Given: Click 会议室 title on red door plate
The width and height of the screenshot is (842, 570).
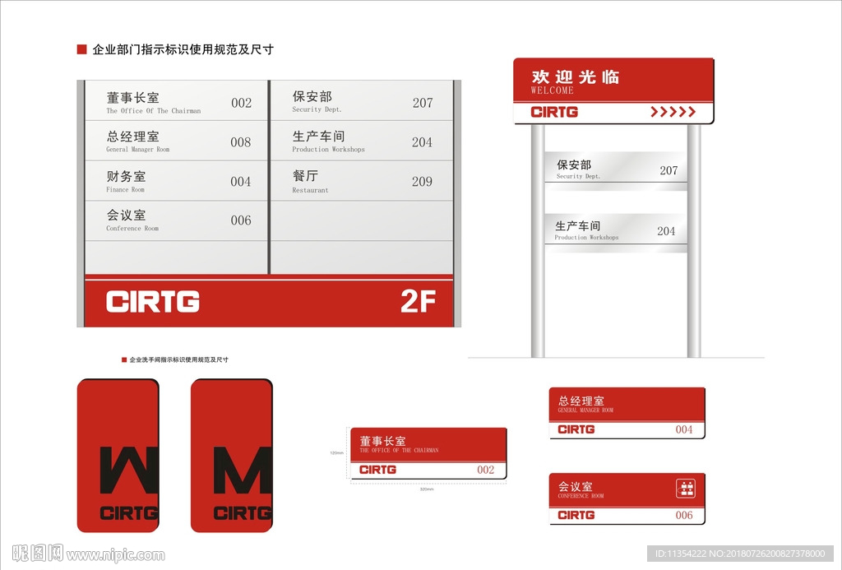Looking at the screenshot, I should 575,486.
